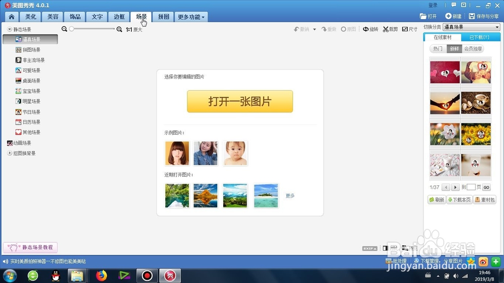Click 保存与分享 save icon button

[x=484, y=16]
